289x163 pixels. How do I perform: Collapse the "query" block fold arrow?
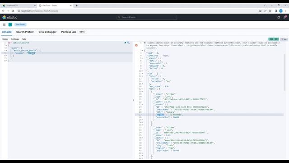click(x=7, y=48)
